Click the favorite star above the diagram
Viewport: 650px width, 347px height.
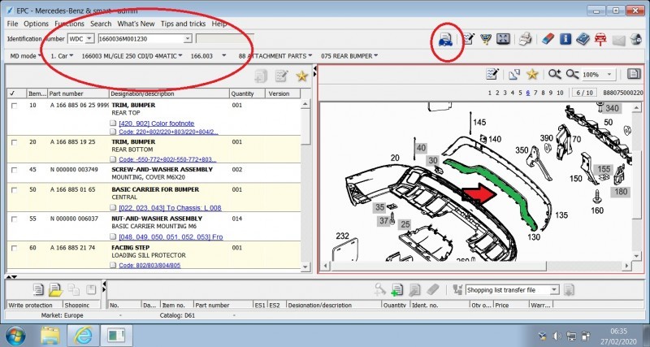(532, 74)
